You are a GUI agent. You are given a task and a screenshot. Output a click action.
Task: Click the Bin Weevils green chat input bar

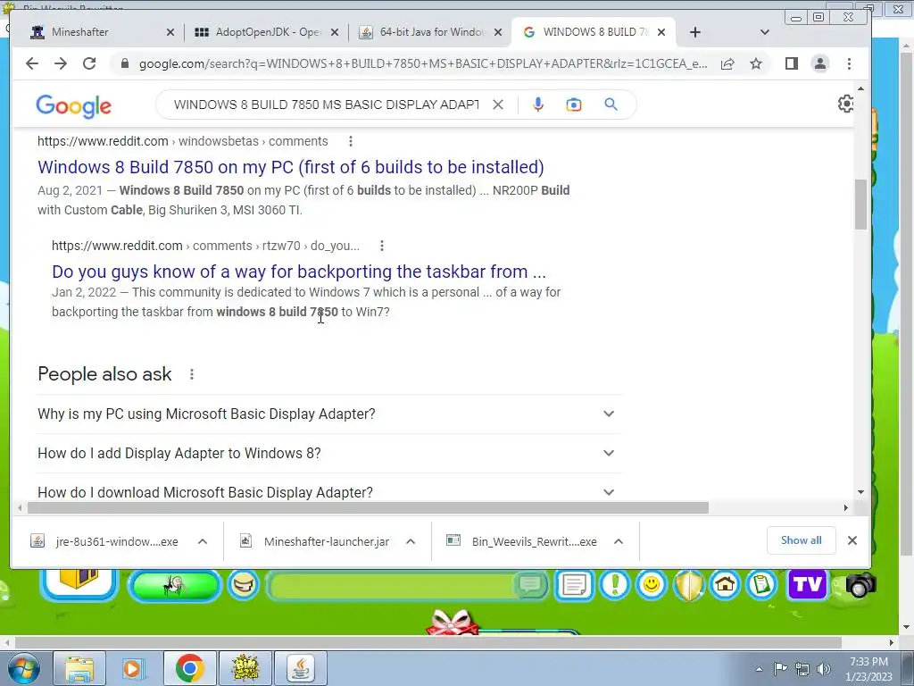pos(392,585)
